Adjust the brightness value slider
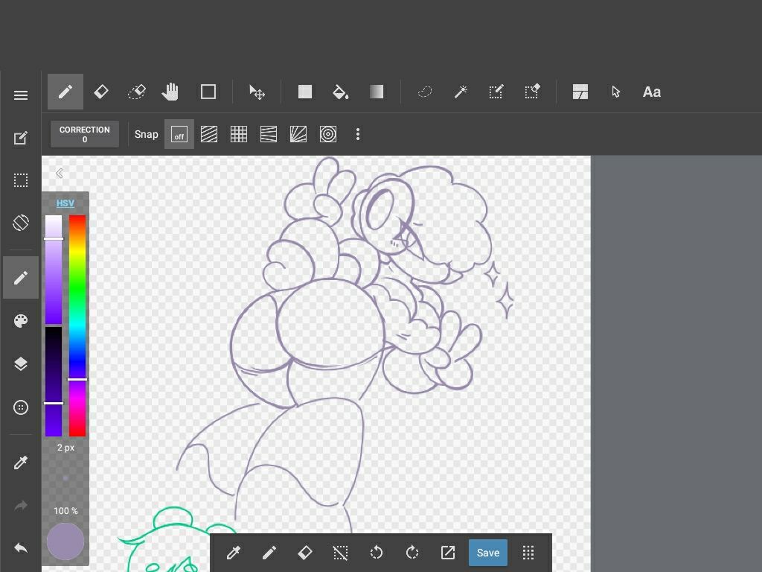Image resolution: width=762 pixels, height=572 pixels. click(x=54, y=381)
